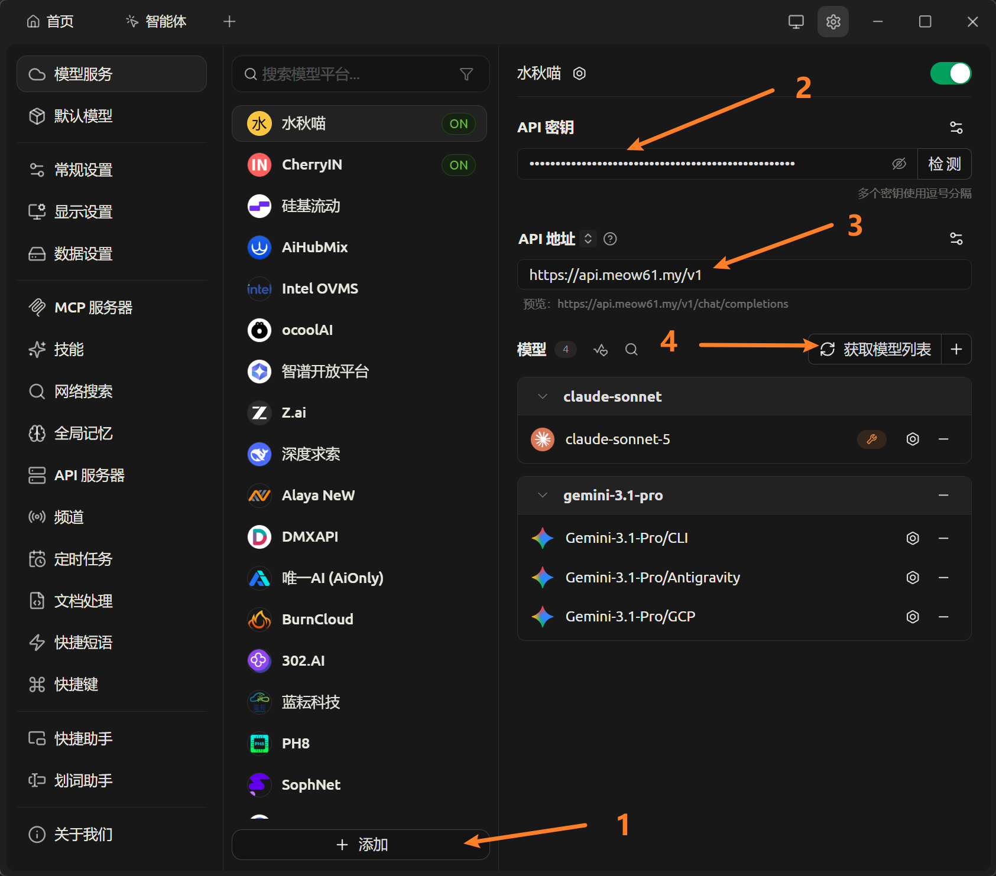Open settings gear in title bar
The image size is (996, 876).
tap(833, 22)
